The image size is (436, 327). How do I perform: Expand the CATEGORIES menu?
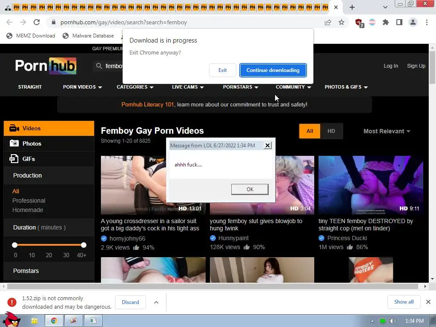click(x=135, y=87)
